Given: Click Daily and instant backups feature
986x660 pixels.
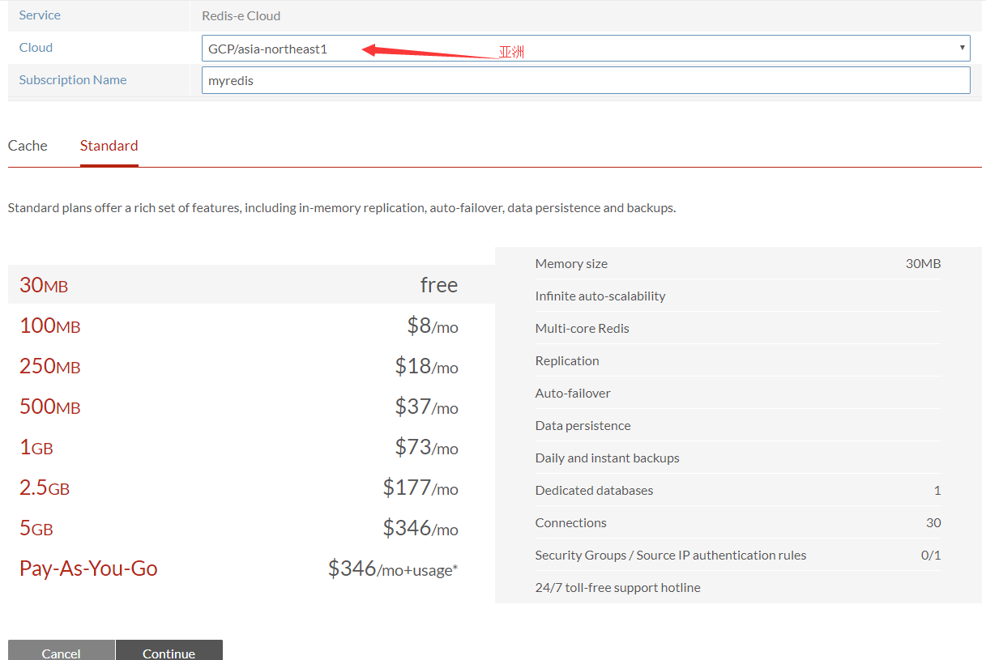Looking at the screenshot, I should click(738, 458).
